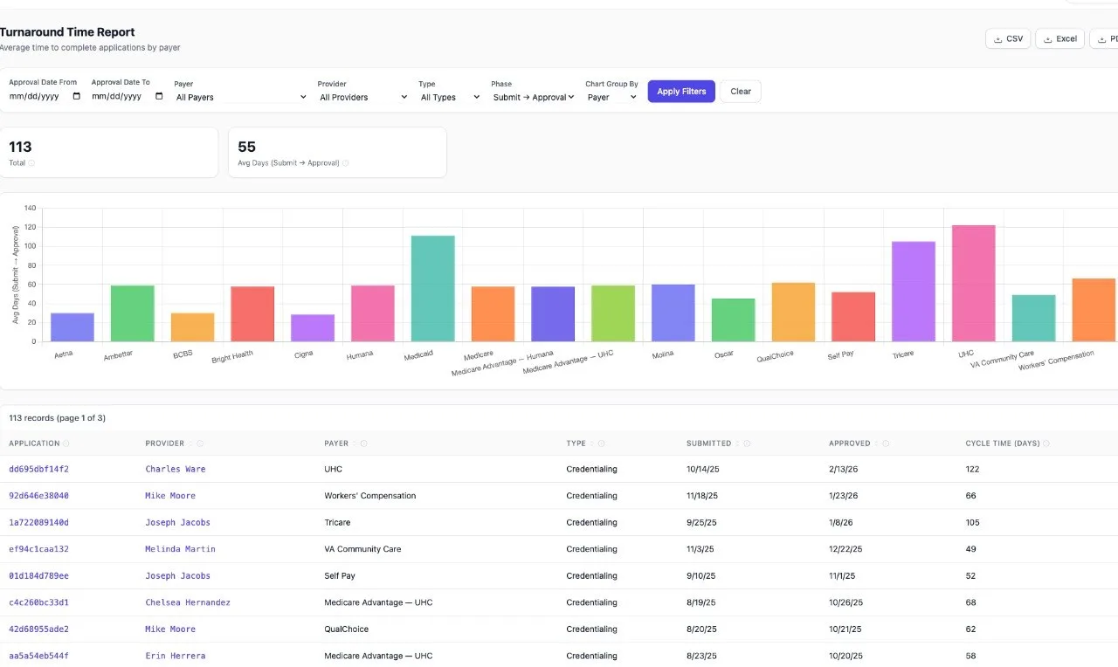Open the Phase Submit → Approval dropdown

click(533, 97)
